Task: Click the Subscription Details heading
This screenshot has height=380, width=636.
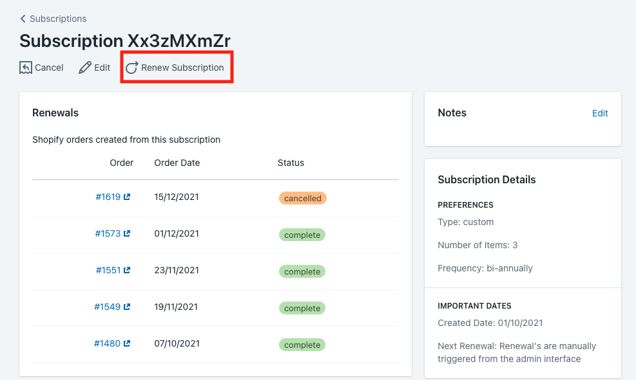Action: click(x=487, y=179)
